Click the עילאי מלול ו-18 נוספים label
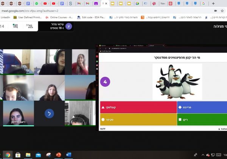The height and width of the screenshot is (159, 227). [57, 26]
